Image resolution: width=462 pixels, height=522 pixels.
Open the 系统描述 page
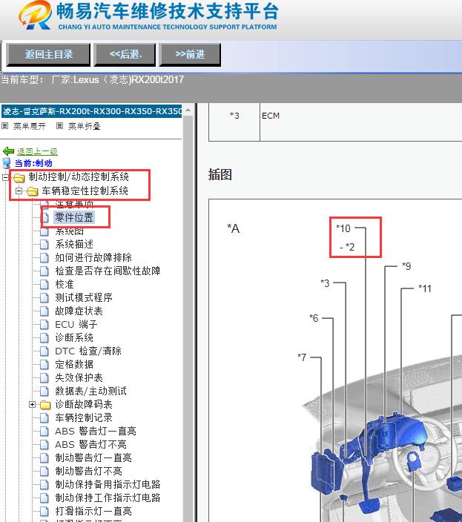tap(74, 244)
